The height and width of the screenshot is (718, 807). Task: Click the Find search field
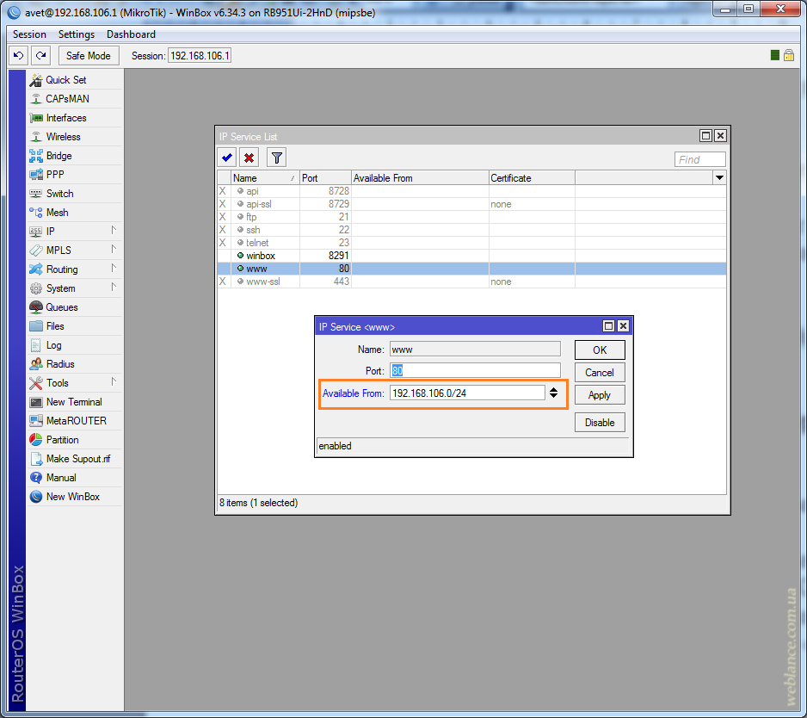(x=699, y=159)
